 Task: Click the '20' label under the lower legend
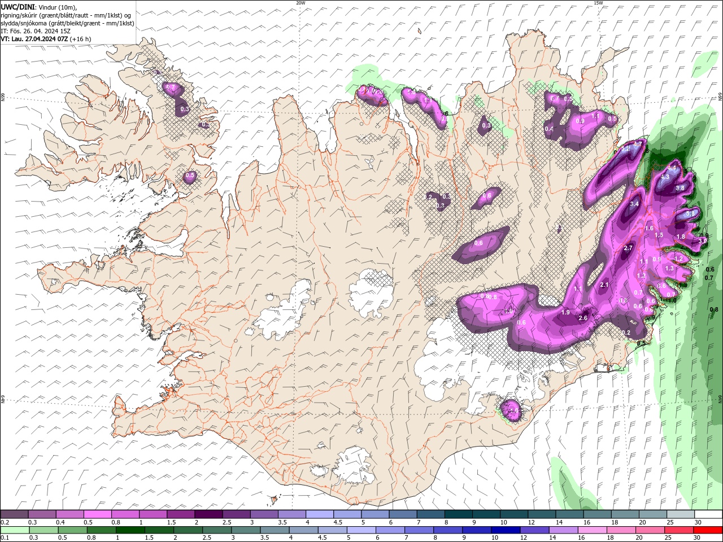click(x=639, y=538)
